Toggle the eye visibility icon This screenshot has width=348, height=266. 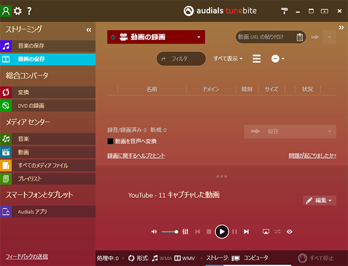(290, 232)
